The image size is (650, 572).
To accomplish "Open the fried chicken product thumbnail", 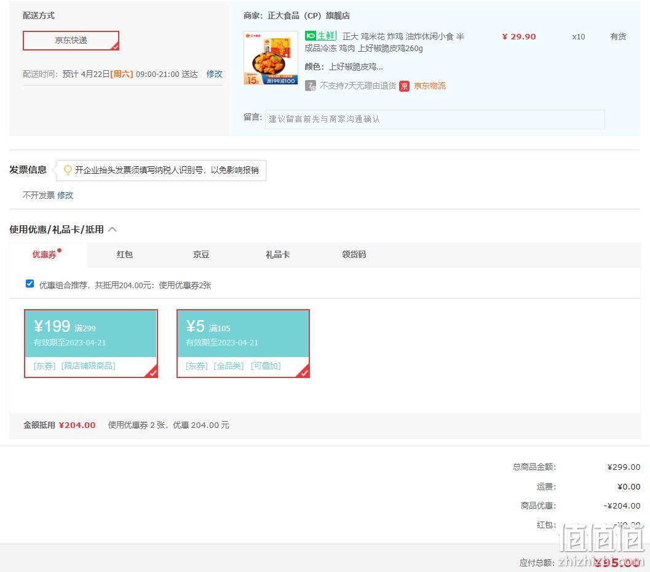I will pyautogui.click(x=271, y=58).
